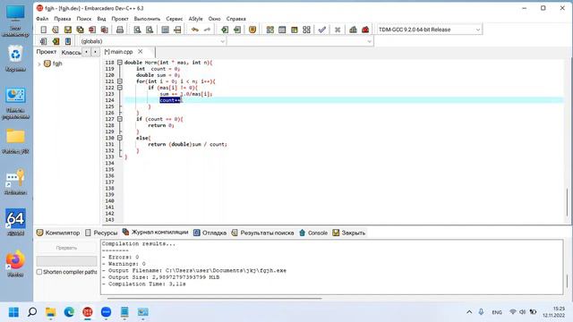
Task: Click the Rebuild All toolbar icon
Action: coord(306,30)
